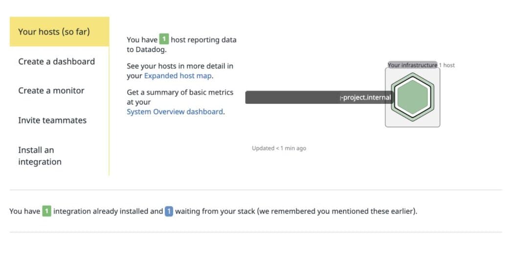This screenshot has height=272, width=512.
Task: Open the "Install an integration" tab
Action: [x=40, y=156]
